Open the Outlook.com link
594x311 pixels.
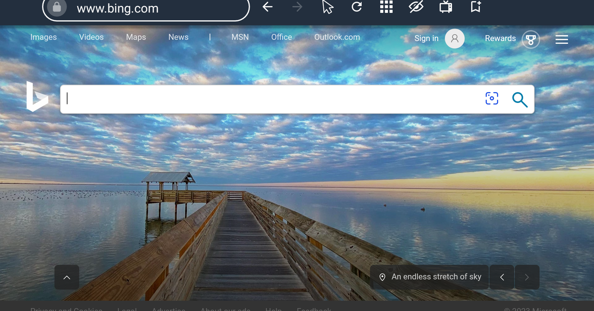point(337,37)
